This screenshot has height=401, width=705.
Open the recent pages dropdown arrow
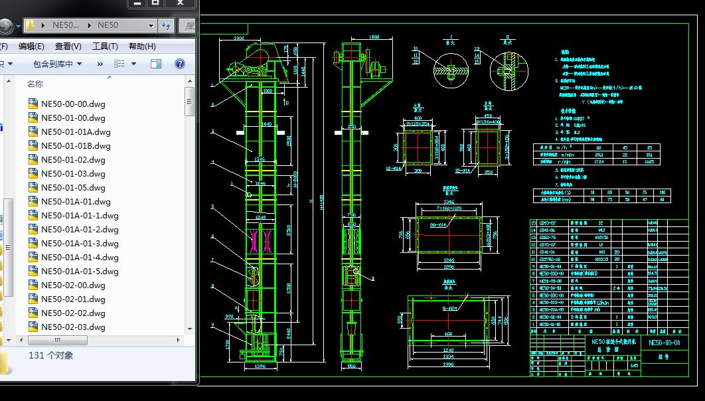coord(17,26)
